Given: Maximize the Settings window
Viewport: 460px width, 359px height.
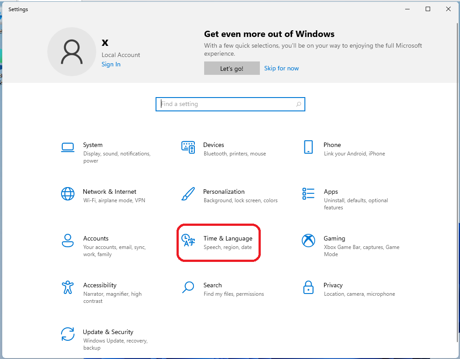Looking at the screenshot, I should coord(427,9).
